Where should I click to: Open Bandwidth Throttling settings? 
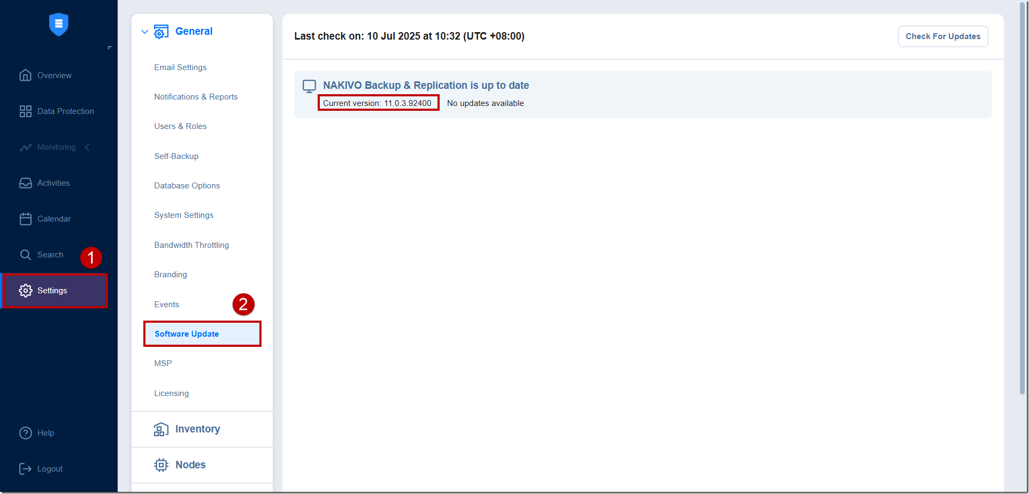(191, 245)
